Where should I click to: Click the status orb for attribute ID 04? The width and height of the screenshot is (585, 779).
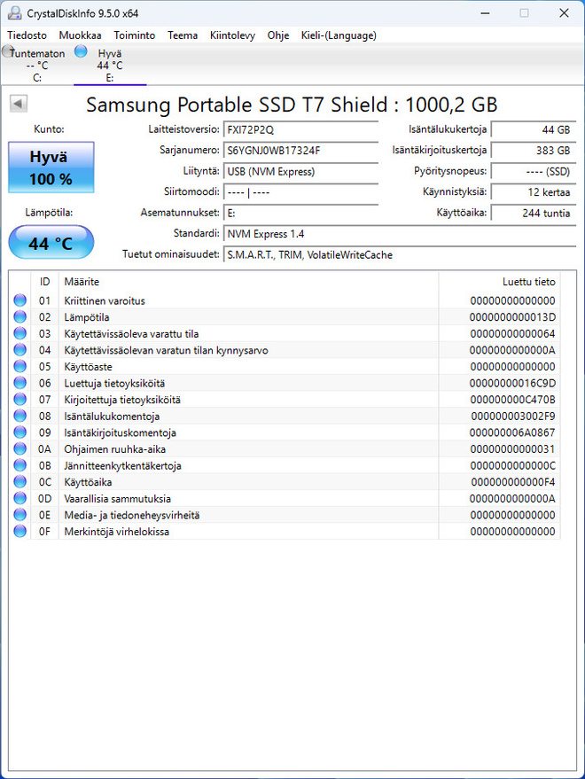point(19,350)
